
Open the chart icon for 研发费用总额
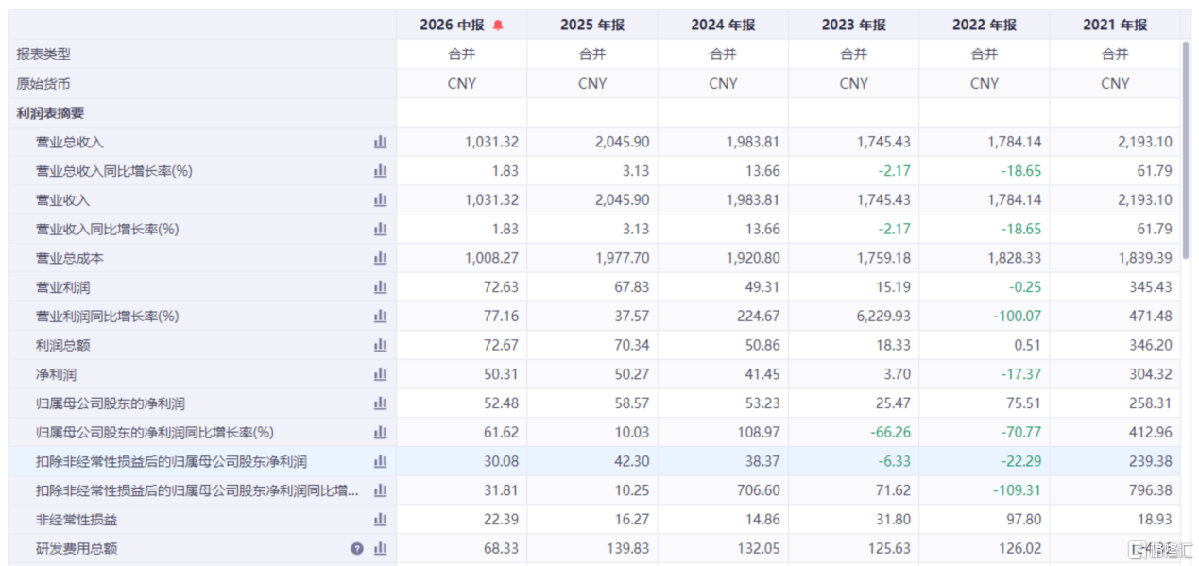[381, 549]
